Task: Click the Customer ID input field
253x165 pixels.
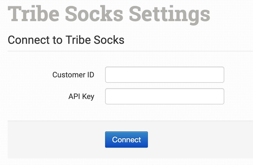Action: 164,75
